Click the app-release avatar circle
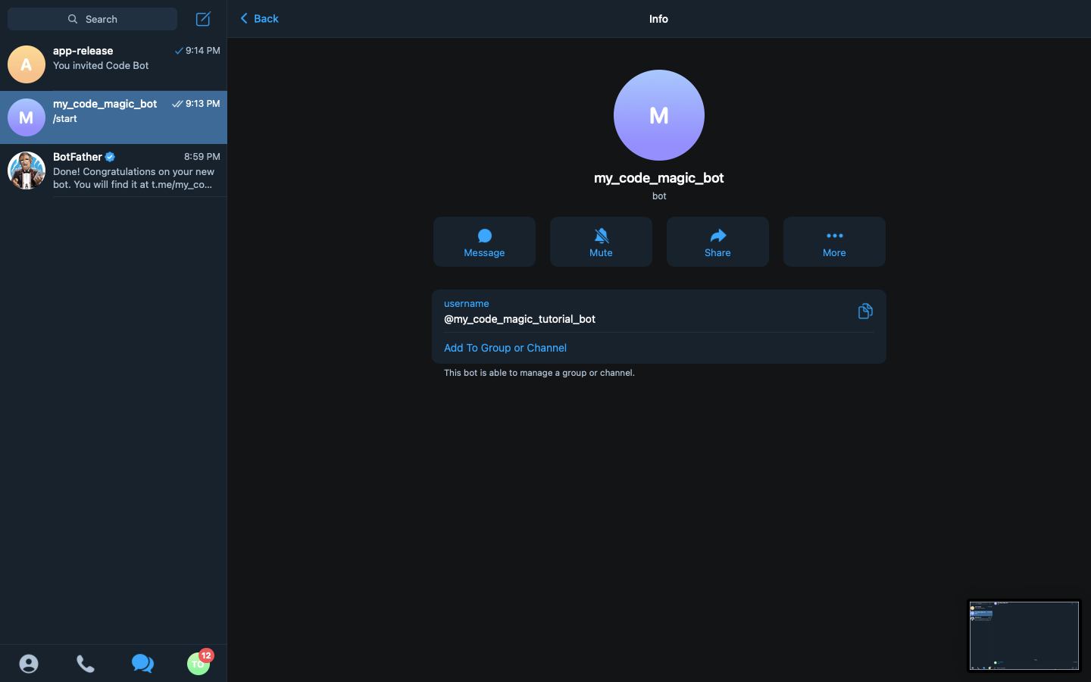Viewport: 1091px width, 682px height. click(x=27, y=64)
